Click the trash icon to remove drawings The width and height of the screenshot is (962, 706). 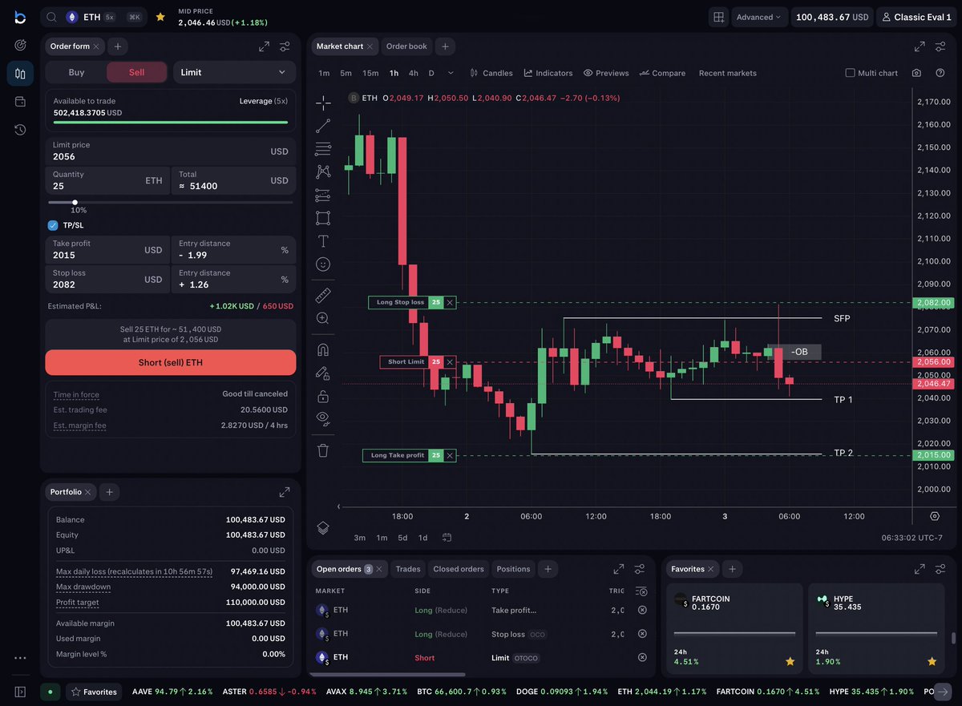click(323, 450)
